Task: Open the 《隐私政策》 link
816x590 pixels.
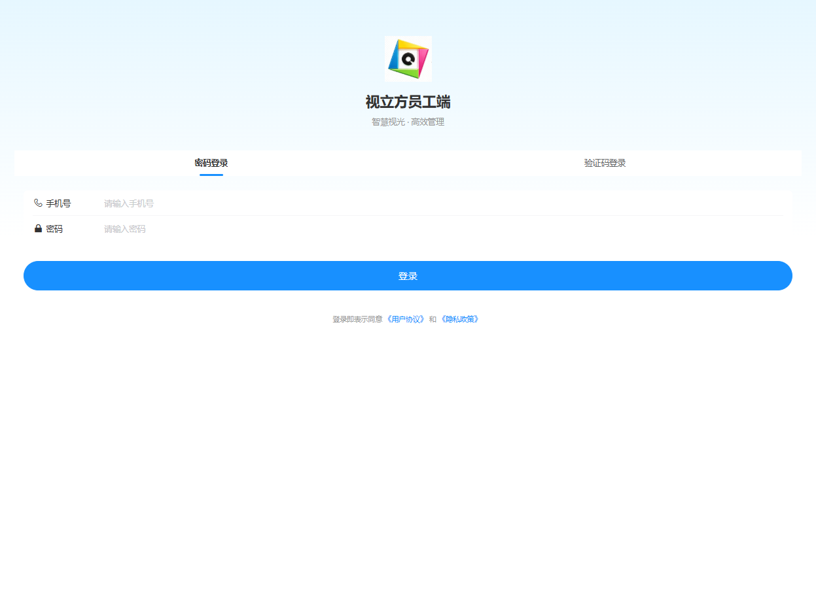Action: coord(459,319)
